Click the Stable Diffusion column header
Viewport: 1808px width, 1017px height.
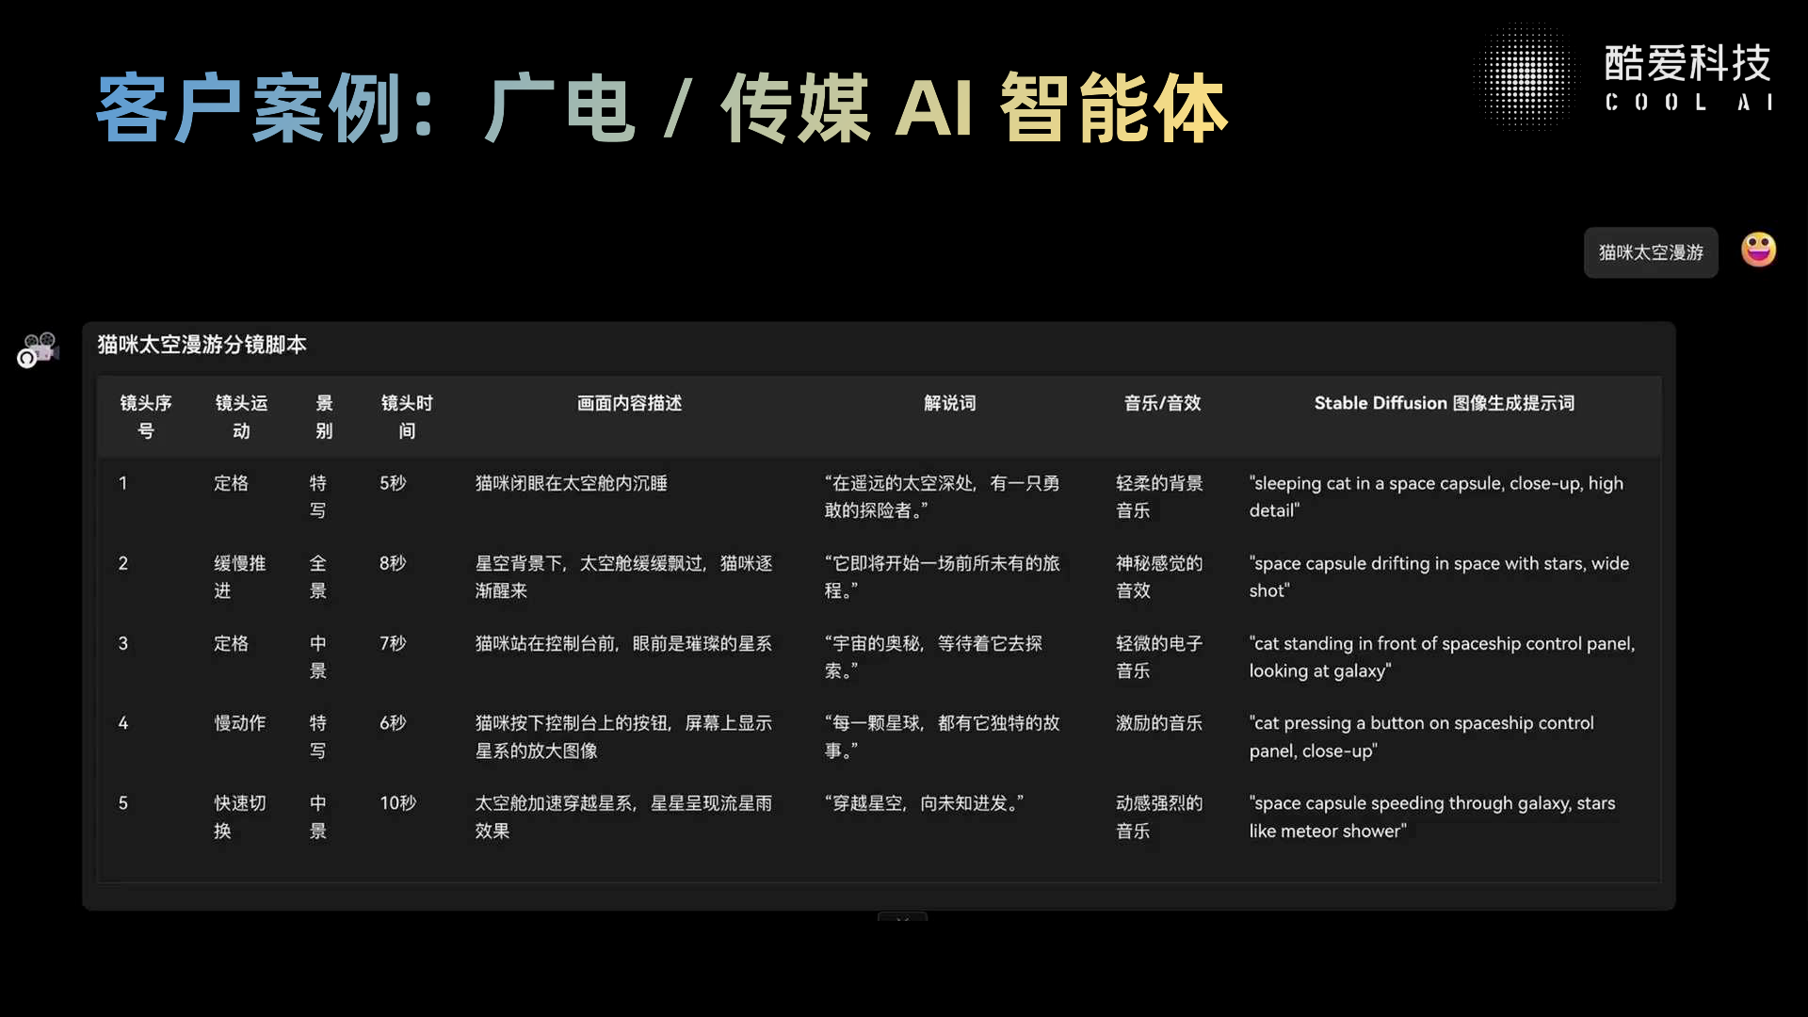tap(1444, 403)
